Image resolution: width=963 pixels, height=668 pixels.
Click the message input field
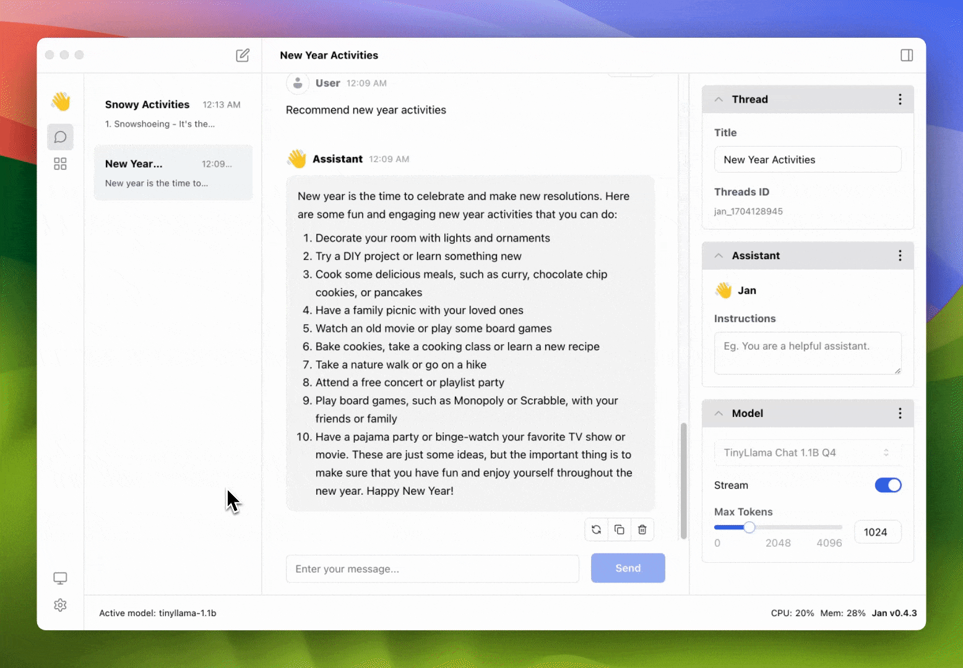pos(432,568)
